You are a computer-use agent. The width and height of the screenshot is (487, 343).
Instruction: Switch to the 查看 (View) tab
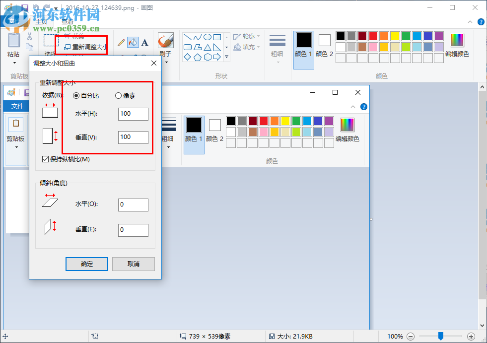[66, 21]
